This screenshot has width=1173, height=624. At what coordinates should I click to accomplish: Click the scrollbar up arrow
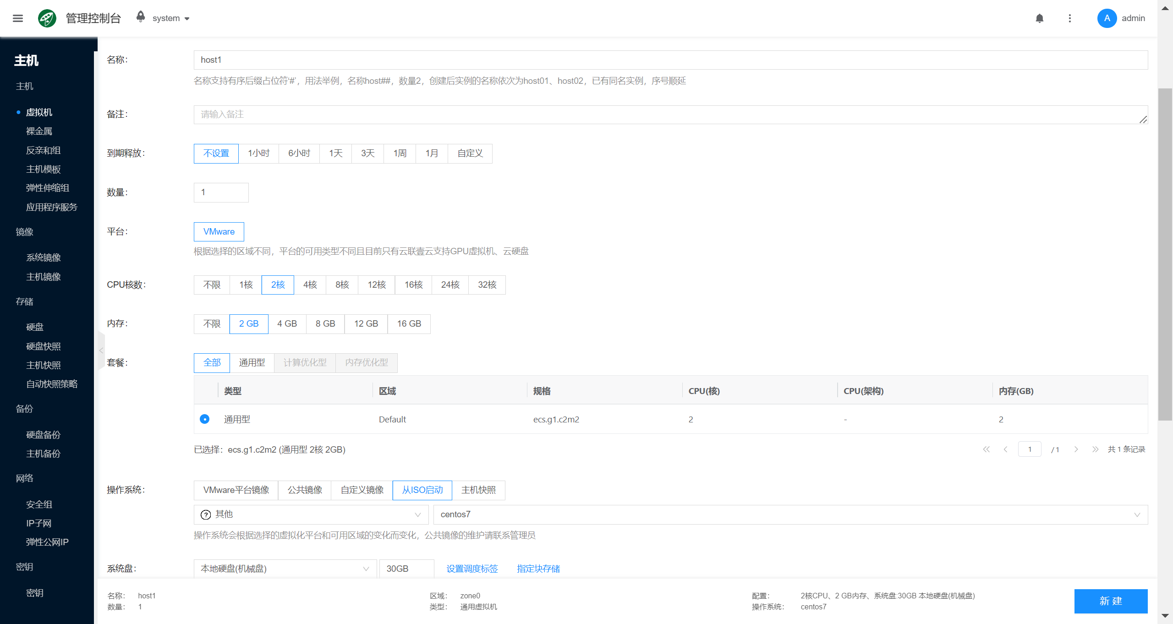pyautogui.click(x=1165, y=8)
